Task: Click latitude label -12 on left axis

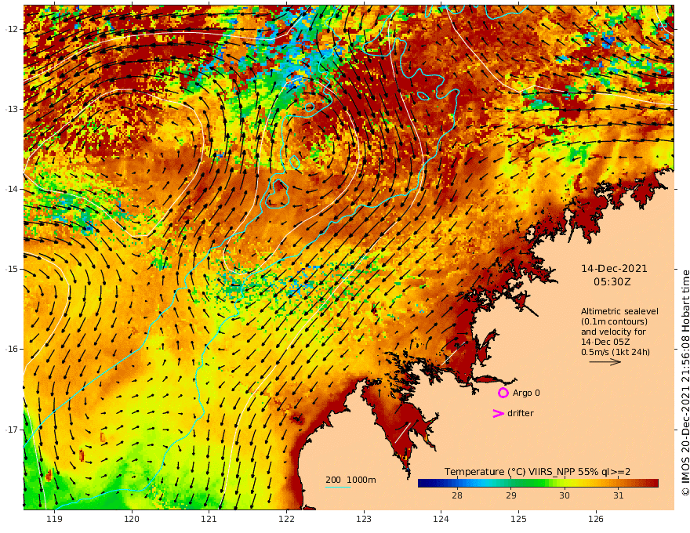Action: click(x=13, y=29)
